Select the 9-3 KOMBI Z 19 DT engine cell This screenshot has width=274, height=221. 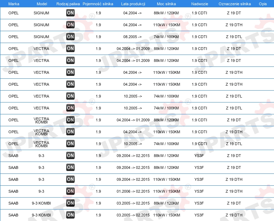pos(234,203)
